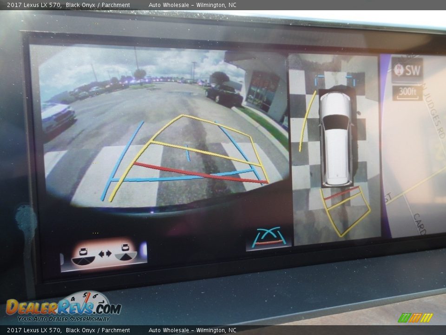The width and height of the screenshot is (446, 335).
Task: Tap the double-arrow between camera view icons
Action: 105,254
